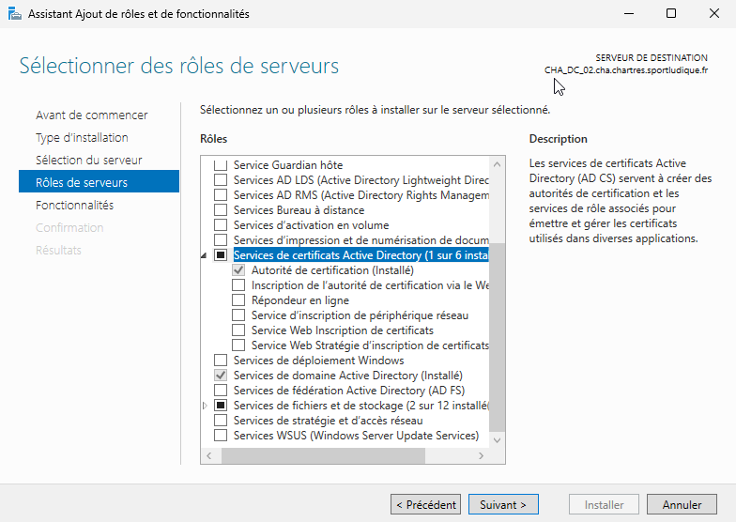This screenshot has width=736, height=522.
Task: Click horizontal scrollbar left arrow
Action: pyautogui.click(x=209, y=455)
